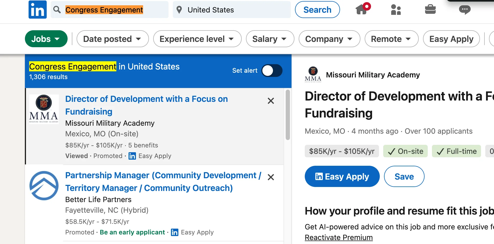Open the Salary filter dropdown

[x=270, y=39]
